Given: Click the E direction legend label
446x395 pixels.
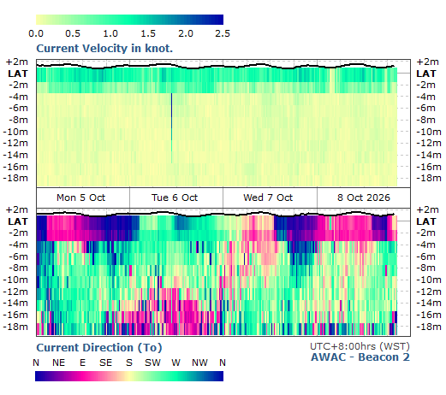Looking at the screenshot, I should click(x=83, y=363).
